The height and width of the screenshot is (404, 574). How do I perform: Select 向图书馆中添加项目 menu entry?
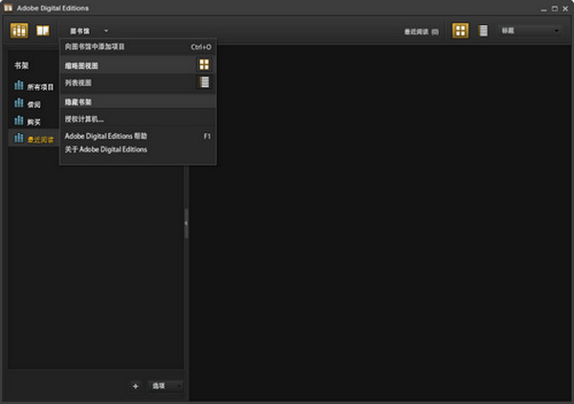click(x=138, y=47)
